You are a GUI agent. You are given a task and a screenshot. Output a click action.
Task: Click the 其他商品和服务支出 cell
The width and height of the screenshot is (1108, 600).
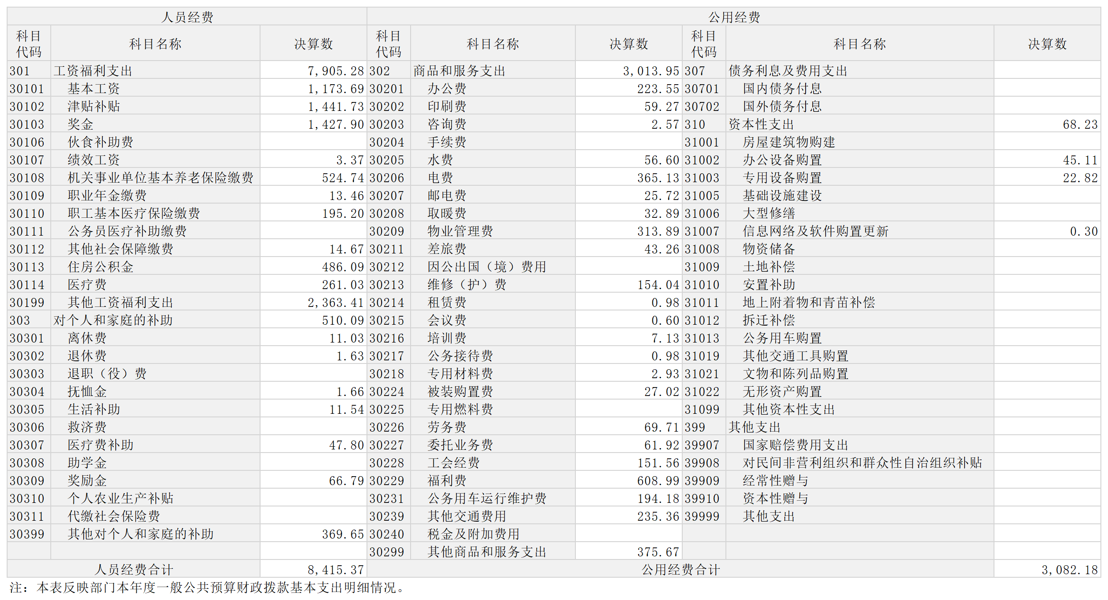(x=487, y=552)
